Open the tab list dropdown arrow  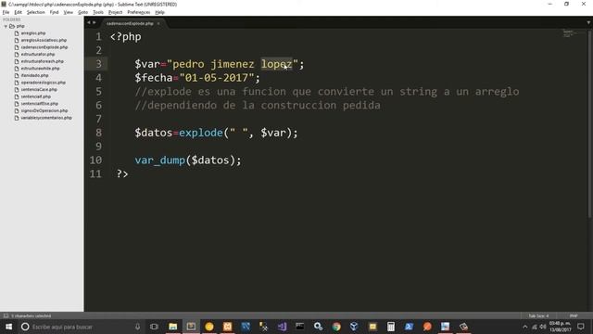coord(588,22)
